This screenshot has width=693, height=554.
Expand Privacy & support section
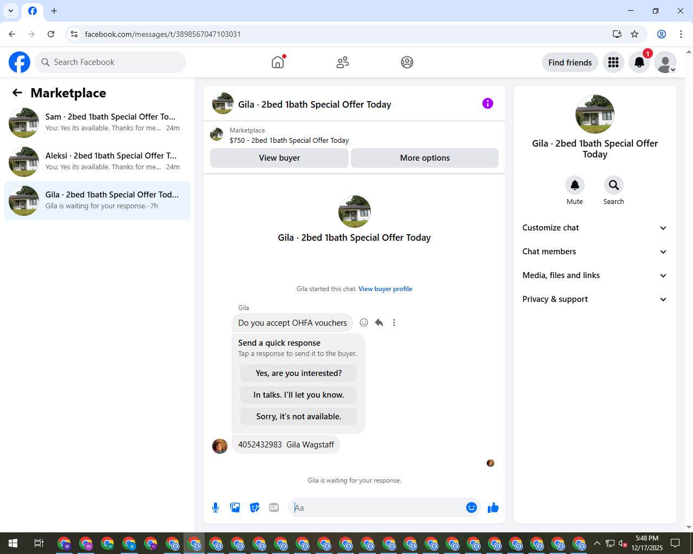click(594, 299)
